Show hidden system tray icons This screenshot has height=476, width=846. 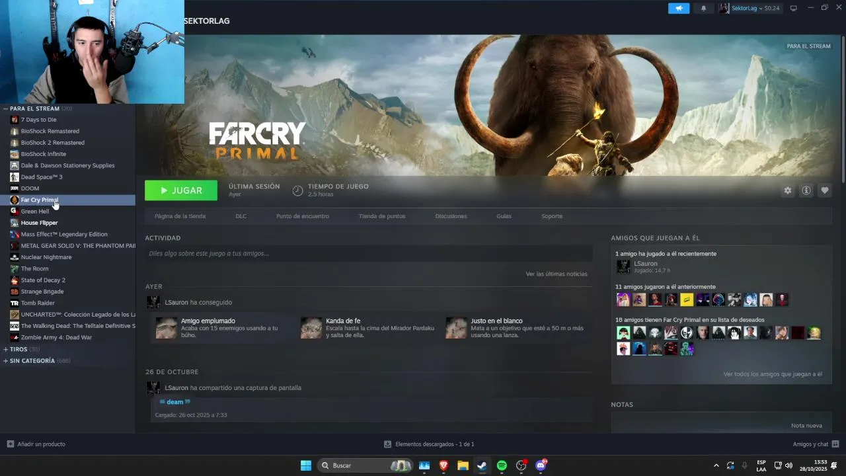716,465
